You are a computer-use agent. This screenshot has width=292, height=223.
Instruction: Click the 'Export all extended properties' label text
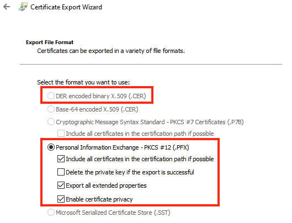pos(106,185)
